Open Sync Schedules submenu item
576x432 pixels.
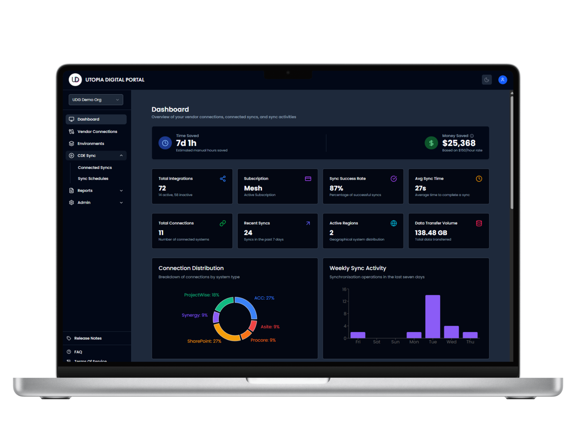pos(93,178)
